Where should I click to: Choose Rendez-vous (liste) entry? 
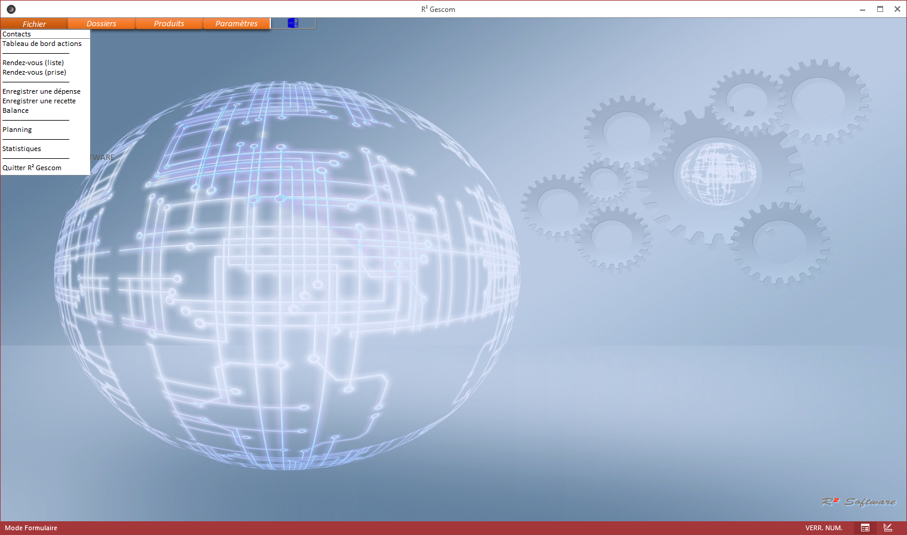33,63
